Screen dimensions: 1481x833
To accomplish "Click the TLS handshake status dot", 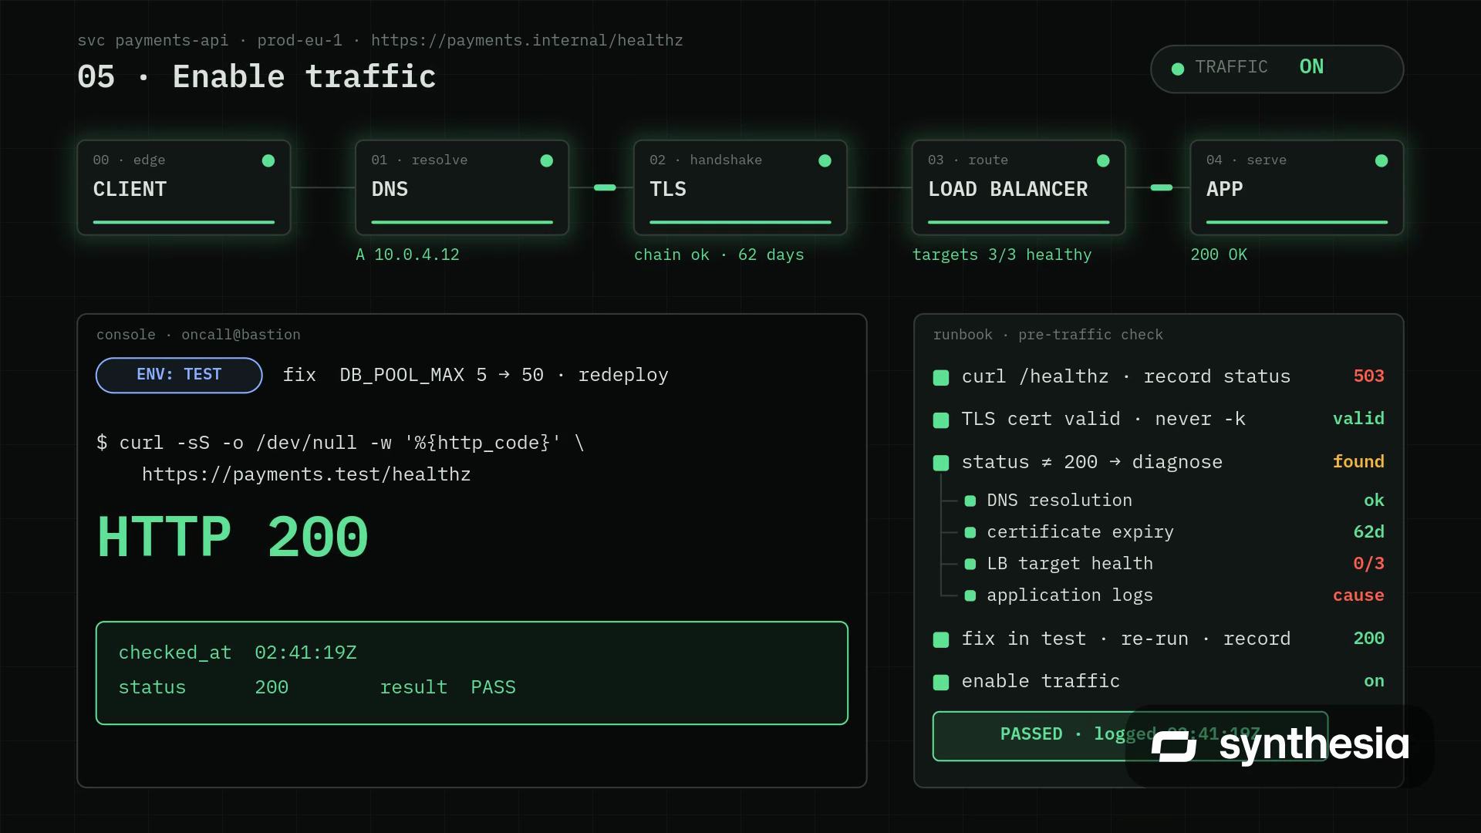I will pyautogui.click(x=825, y=160).
